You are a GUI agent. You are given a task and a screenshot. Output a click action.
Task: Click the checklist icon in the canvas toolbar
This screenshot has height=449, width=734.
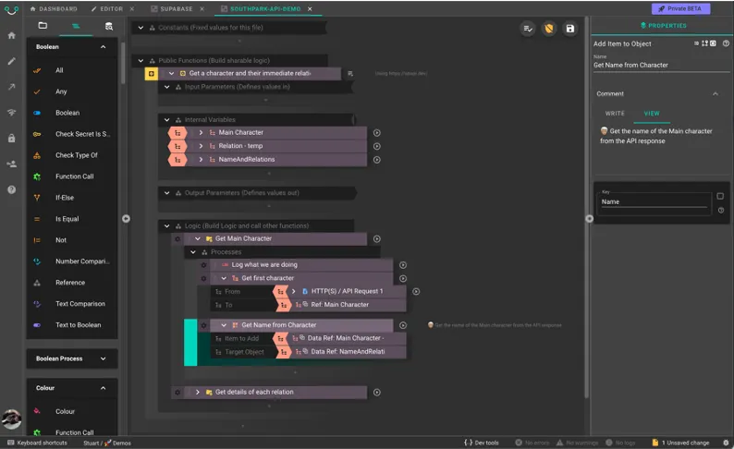(x=528, y=29)
